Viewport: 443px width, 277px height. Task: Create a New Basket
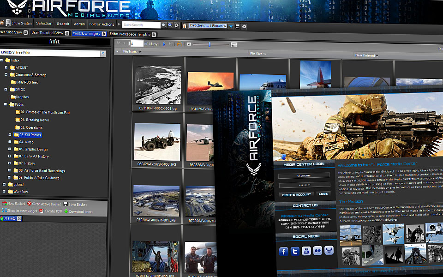(13, 204)
